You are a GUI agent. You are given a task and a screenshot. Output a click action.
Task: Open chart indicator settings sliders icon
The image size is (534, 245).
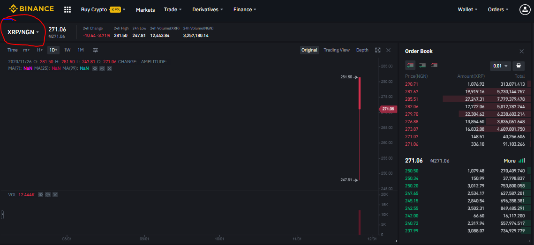tap(95, 50)
